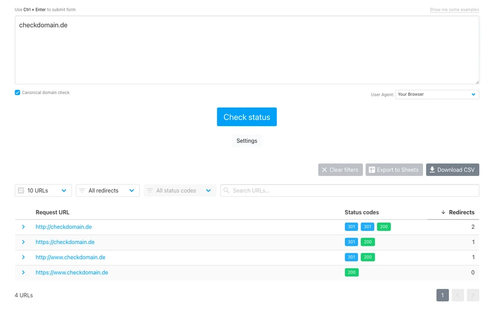Open the 10 URLs per page dropdown
Viewport: 489px width, 309px height.
click(43, 190)
